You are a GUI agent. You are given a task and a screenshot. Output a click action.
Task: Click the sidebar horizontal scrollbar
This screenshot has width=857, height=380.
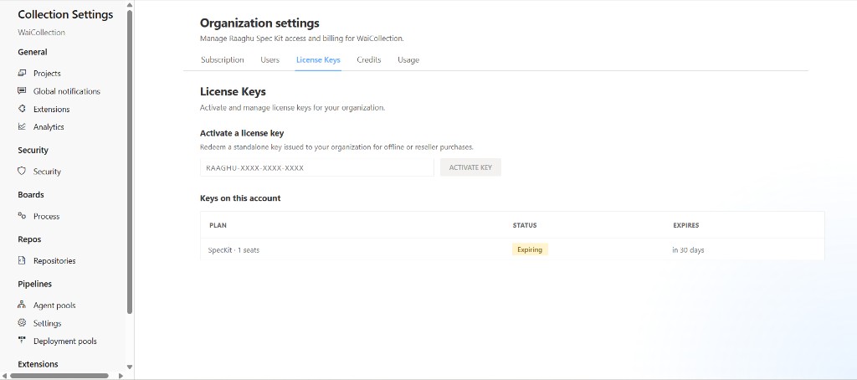(59, 376)
